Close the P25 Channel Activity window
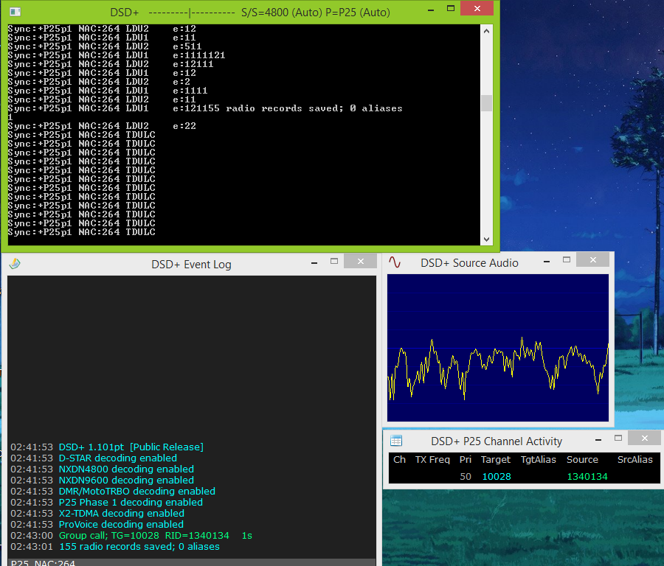 pyautogui.click(x=645, y=439)
